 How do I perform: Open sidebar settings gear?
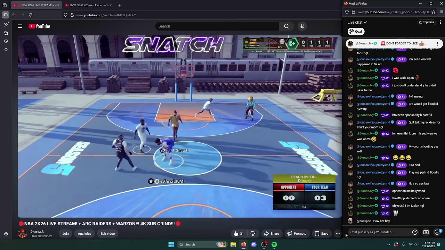coord(6,234)
